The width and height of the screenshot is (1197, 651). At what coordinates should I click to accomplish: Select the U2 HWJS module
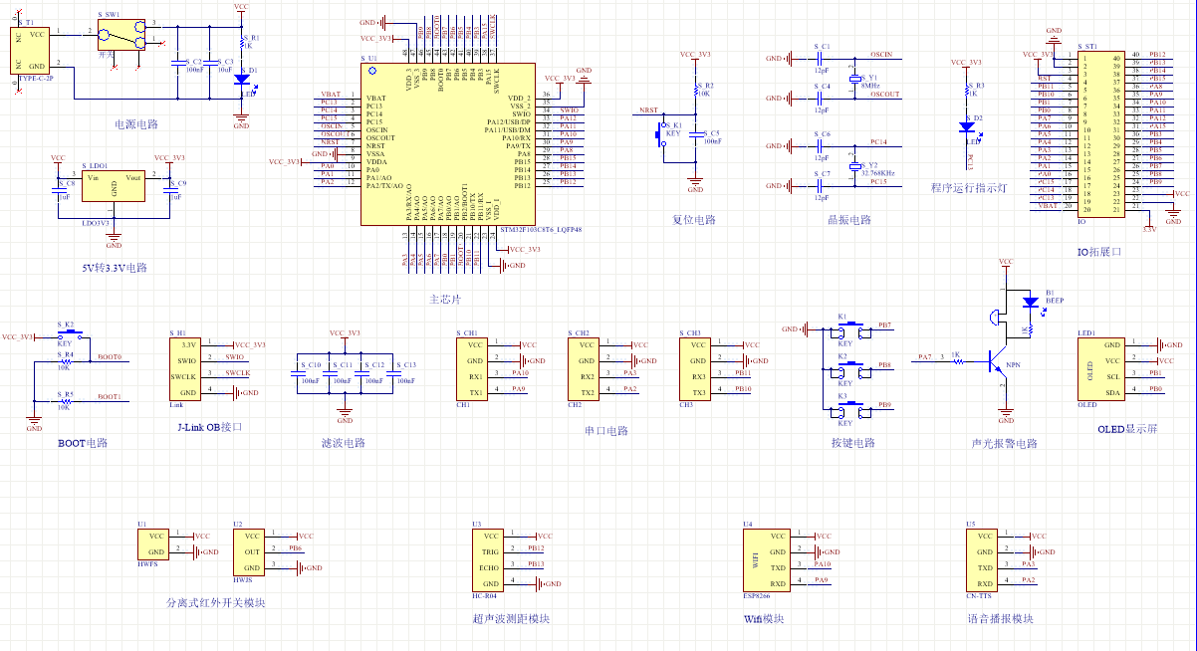tap(249, 551)
